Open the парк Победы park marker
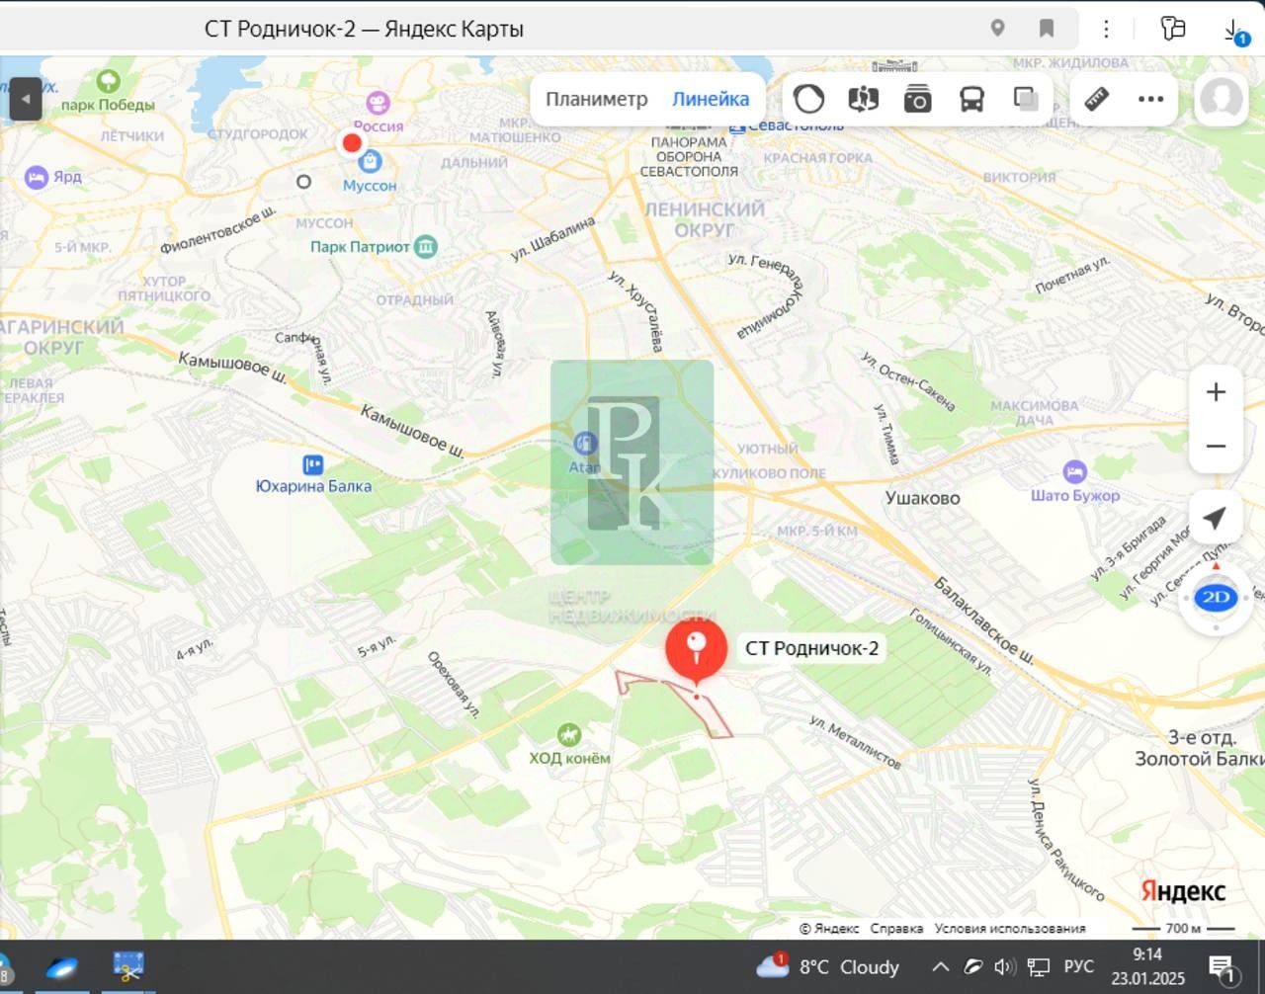The image size is (1265, 994). (108, 82)
